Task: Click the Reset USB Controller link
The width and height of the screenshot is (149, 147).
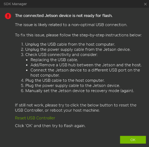Action: pyautogui.click(x=35, y=118)
